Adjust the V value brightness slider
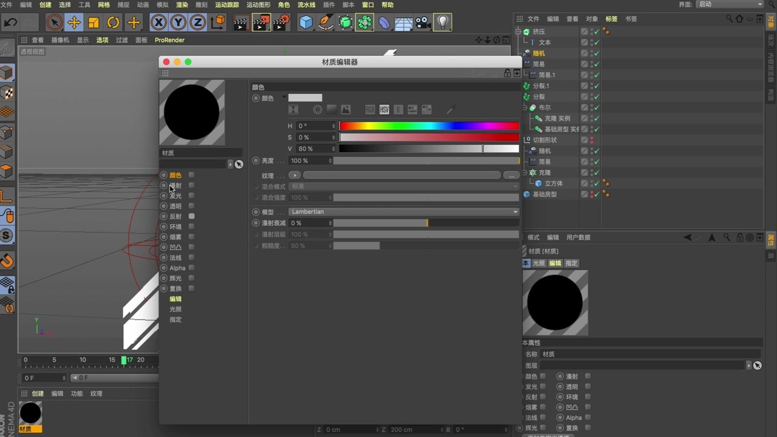Image resolution: width=777 pixels, height=437 pixels. [429, 149]
